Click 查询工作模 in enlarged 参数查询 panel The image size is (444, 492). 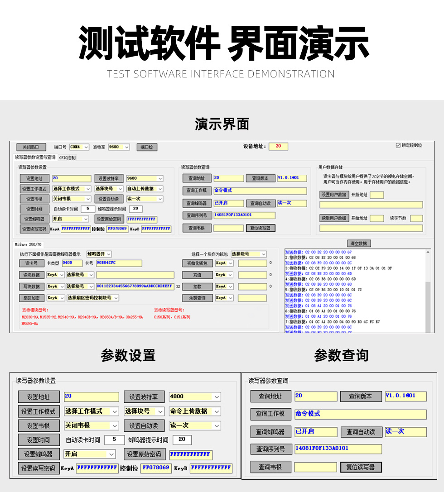point(270,414)
